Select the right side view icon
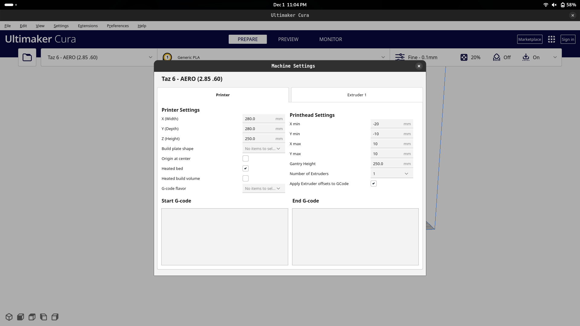This screenshot has height=326, width=580. coord(55,317)
